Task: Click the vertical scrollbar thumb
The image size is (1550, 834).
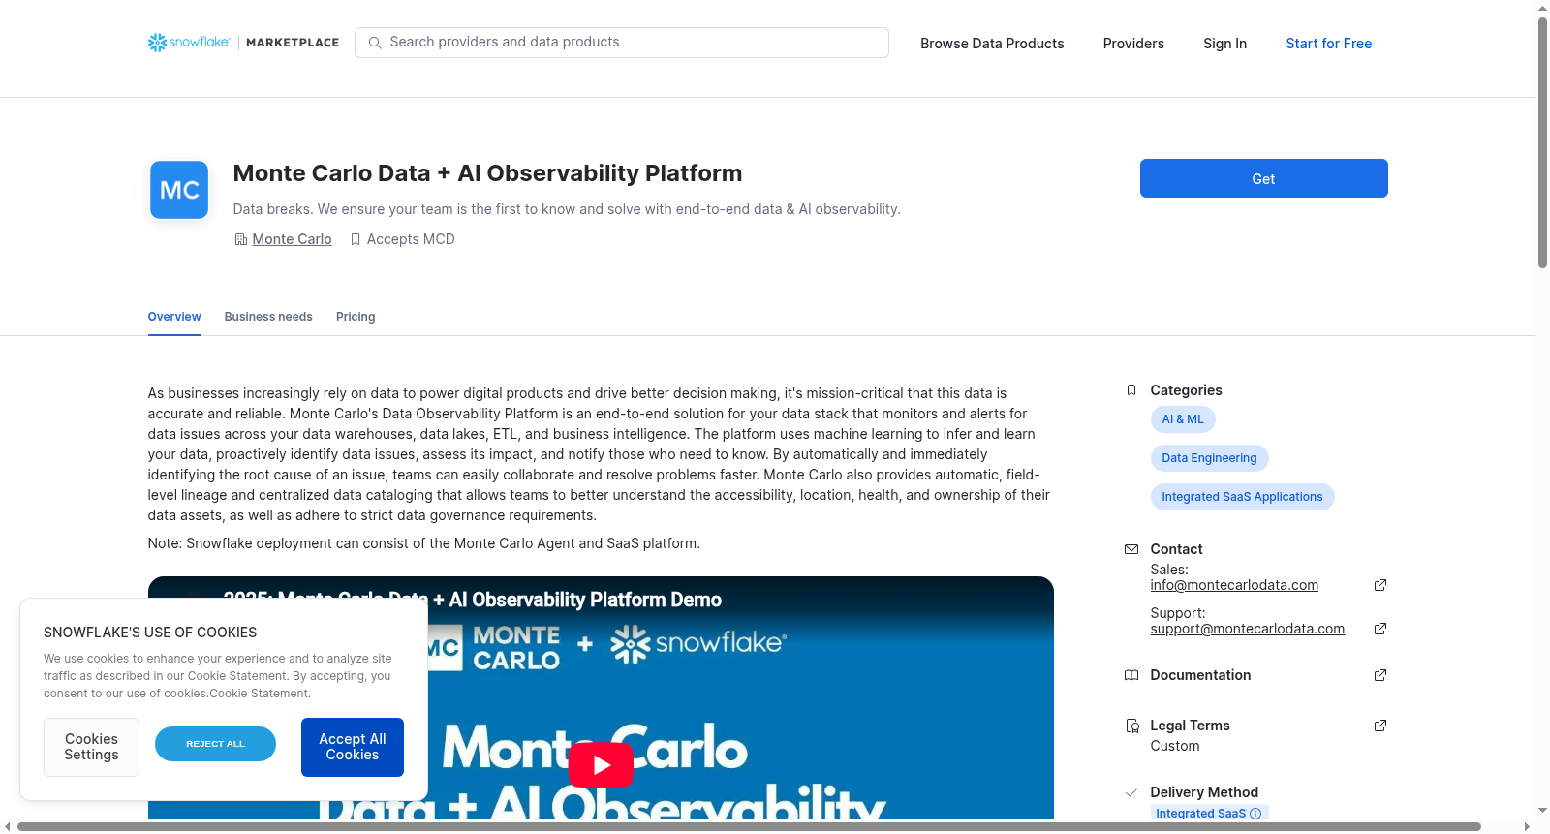Action: coord(1542,142)
